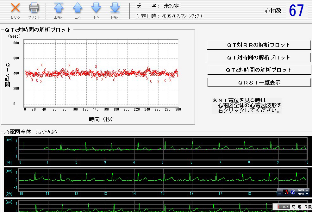This screenshot has width=312, height=212.
Task: Expand the IME toolbar options arrow
Action: point(307,194)
